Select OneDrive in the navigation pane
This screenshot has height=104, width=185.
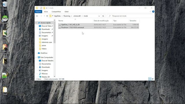[x=44, y=53]
